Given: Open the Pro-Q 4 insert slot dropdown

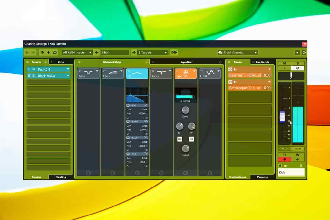Looking at the screenshot, I should pyautogui.click(x=68, y=69).
